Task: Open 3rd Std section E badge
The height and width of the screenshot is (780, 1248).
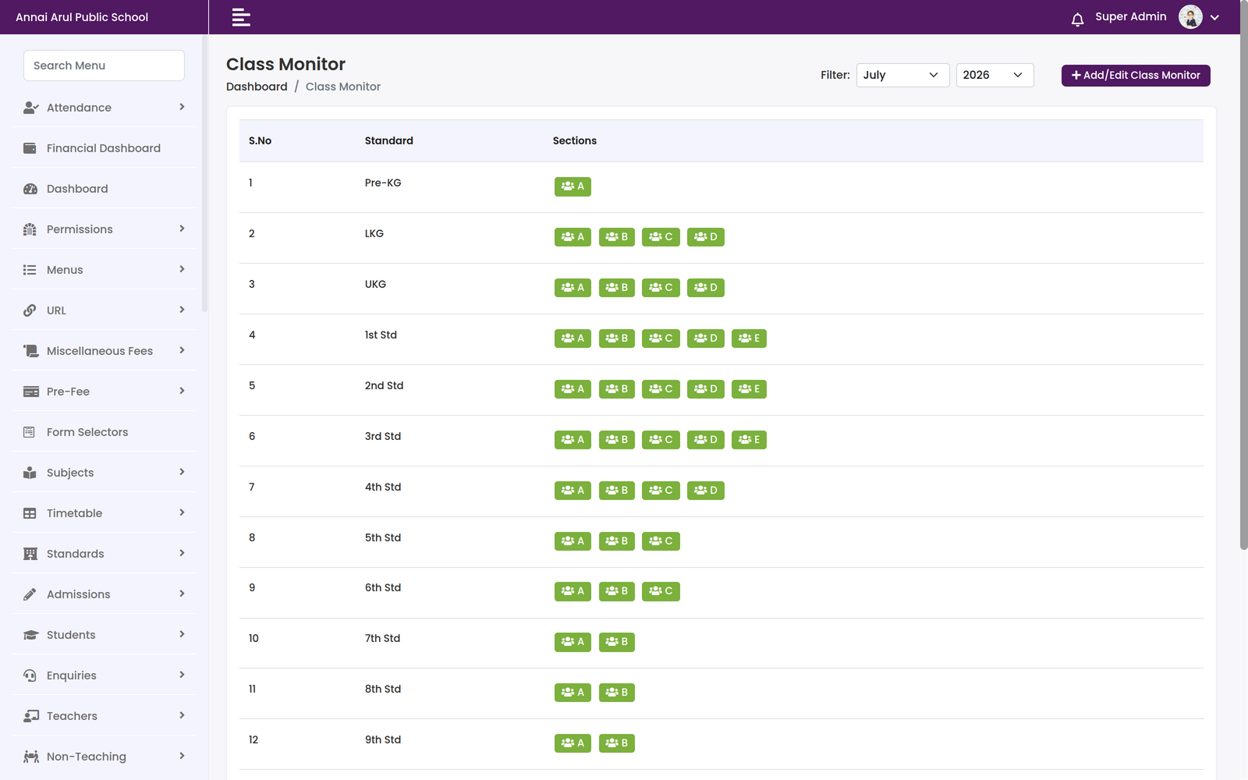Action: 749,440
